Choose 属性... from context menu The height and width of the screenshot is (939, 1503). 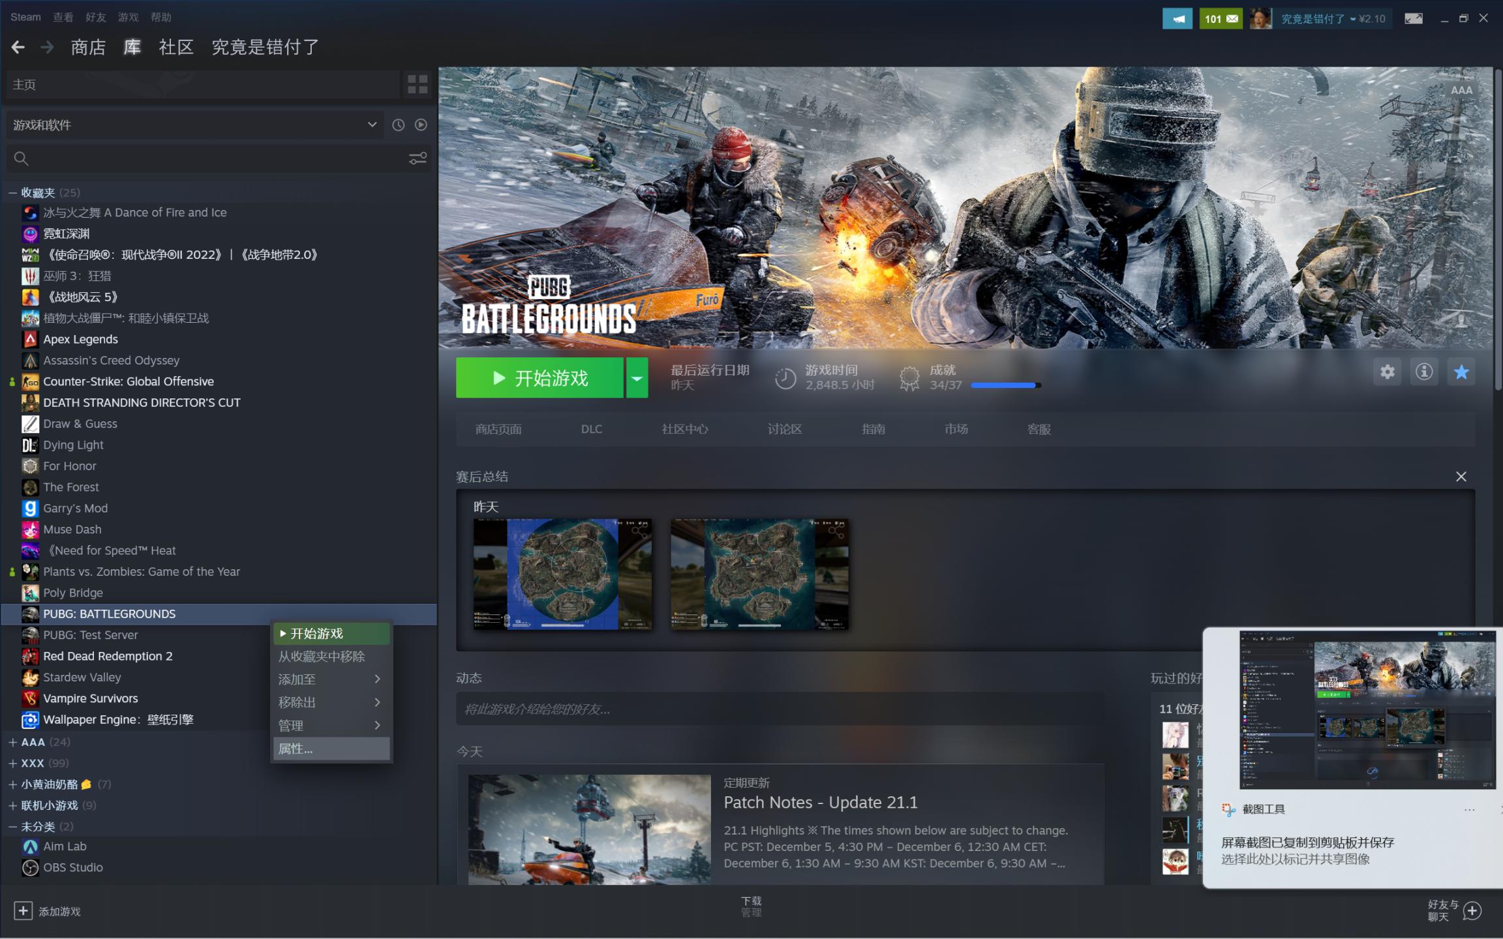point(331,749)
